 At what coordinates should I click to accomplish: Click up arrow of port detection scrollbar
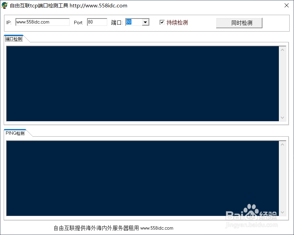pos(282,50)
